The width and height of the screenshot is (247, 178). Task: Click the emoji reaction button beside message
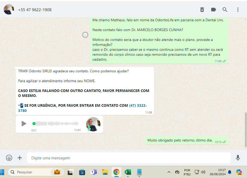(85, 35)
